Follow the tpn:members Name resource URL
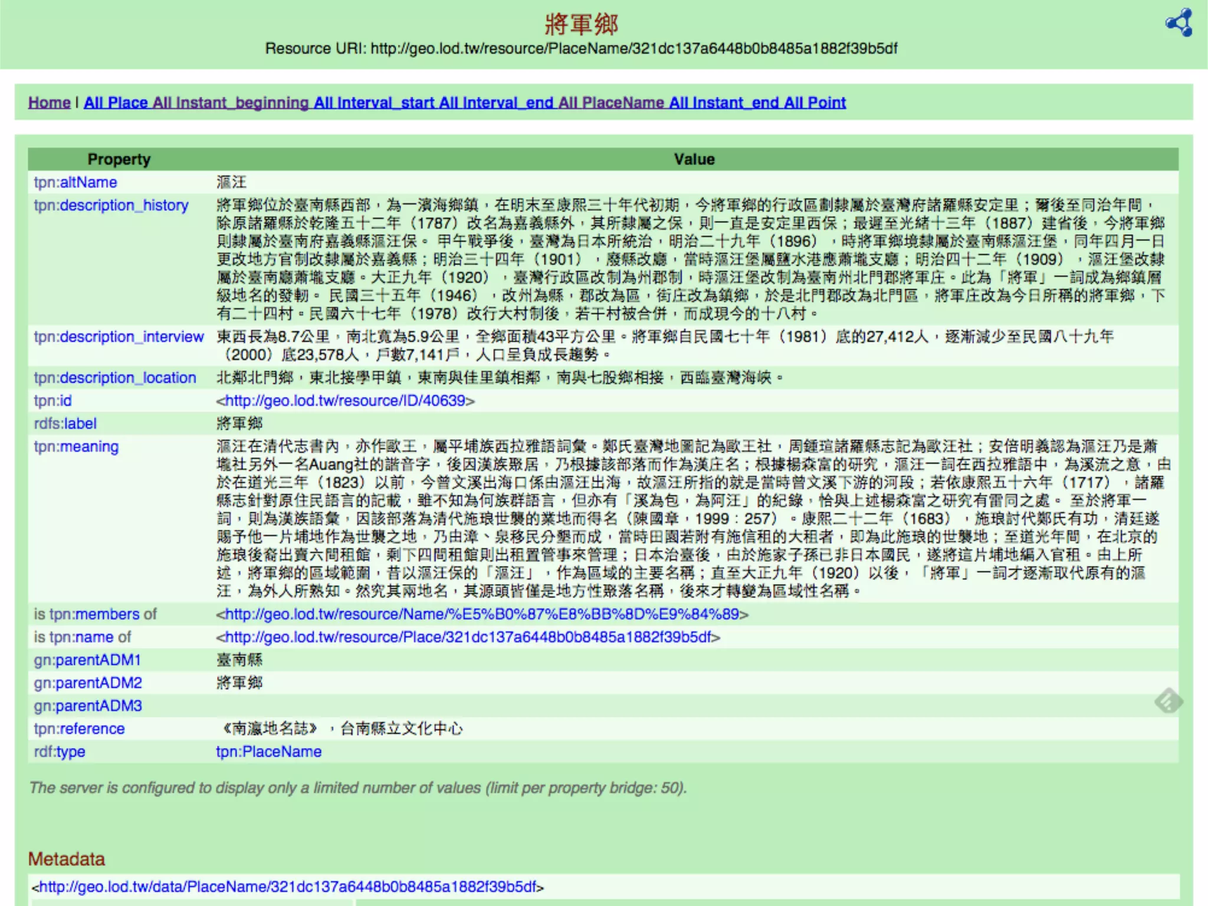Screen dimensions: 1208x906 point(482,614)
